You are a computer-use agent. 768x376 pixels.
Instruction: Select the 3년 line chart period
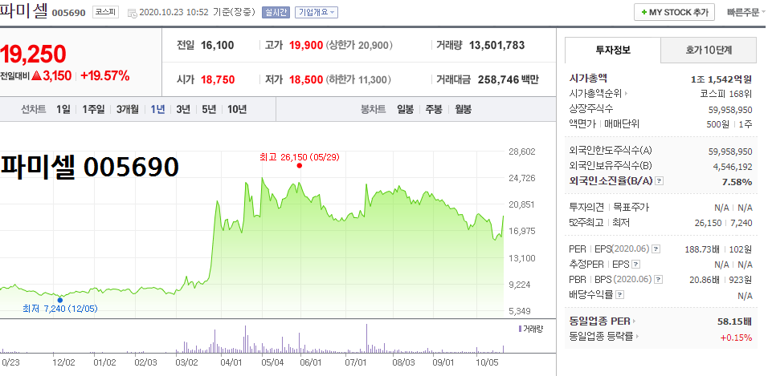click(183, 110)
